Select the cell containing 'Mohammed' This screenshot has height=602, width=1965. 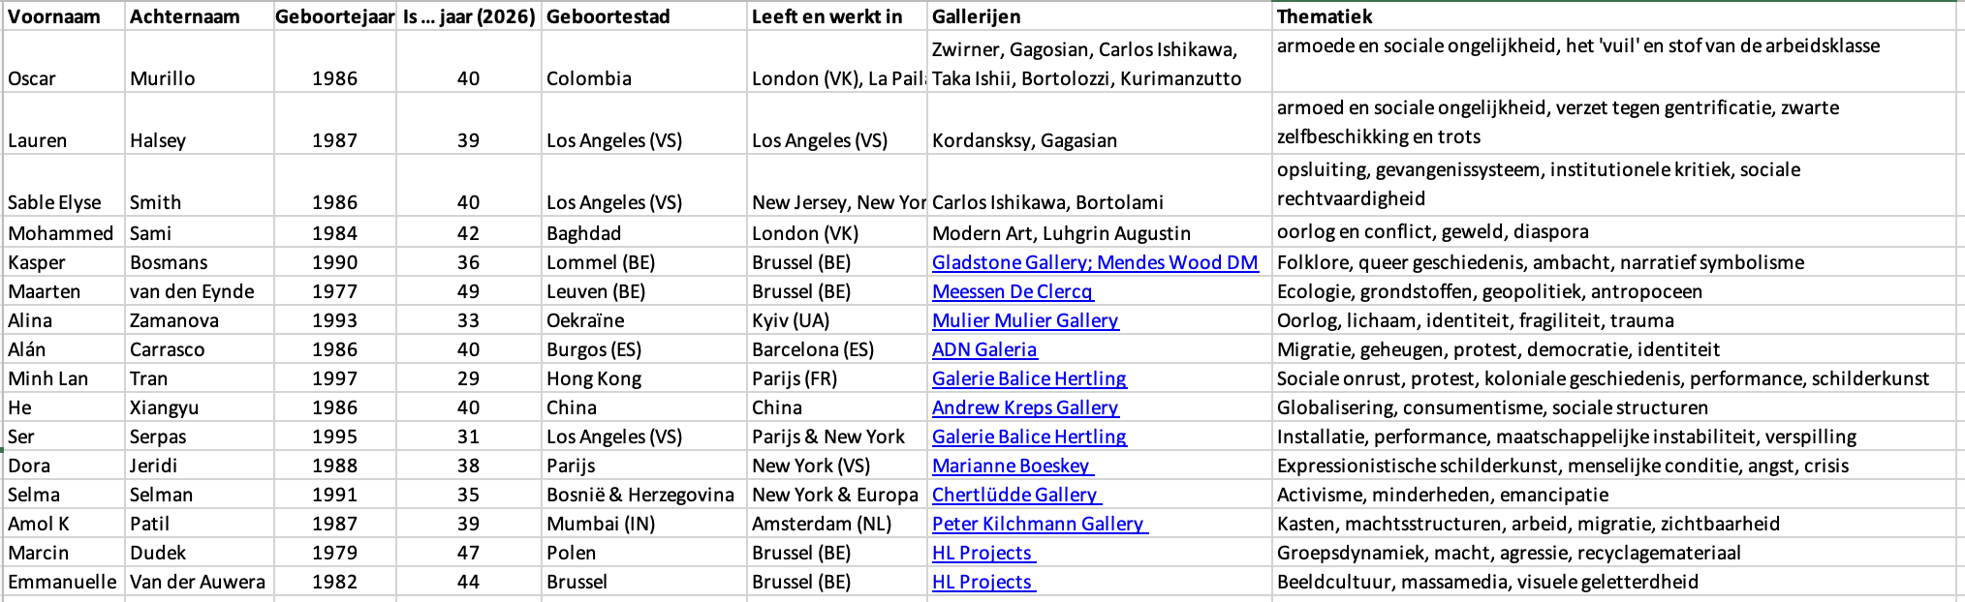point(64,232)
